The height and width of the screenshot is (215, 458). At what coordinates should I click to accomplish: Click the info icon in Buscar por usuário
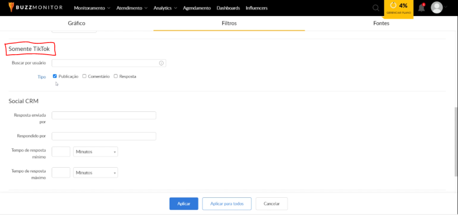pos(161,63)
